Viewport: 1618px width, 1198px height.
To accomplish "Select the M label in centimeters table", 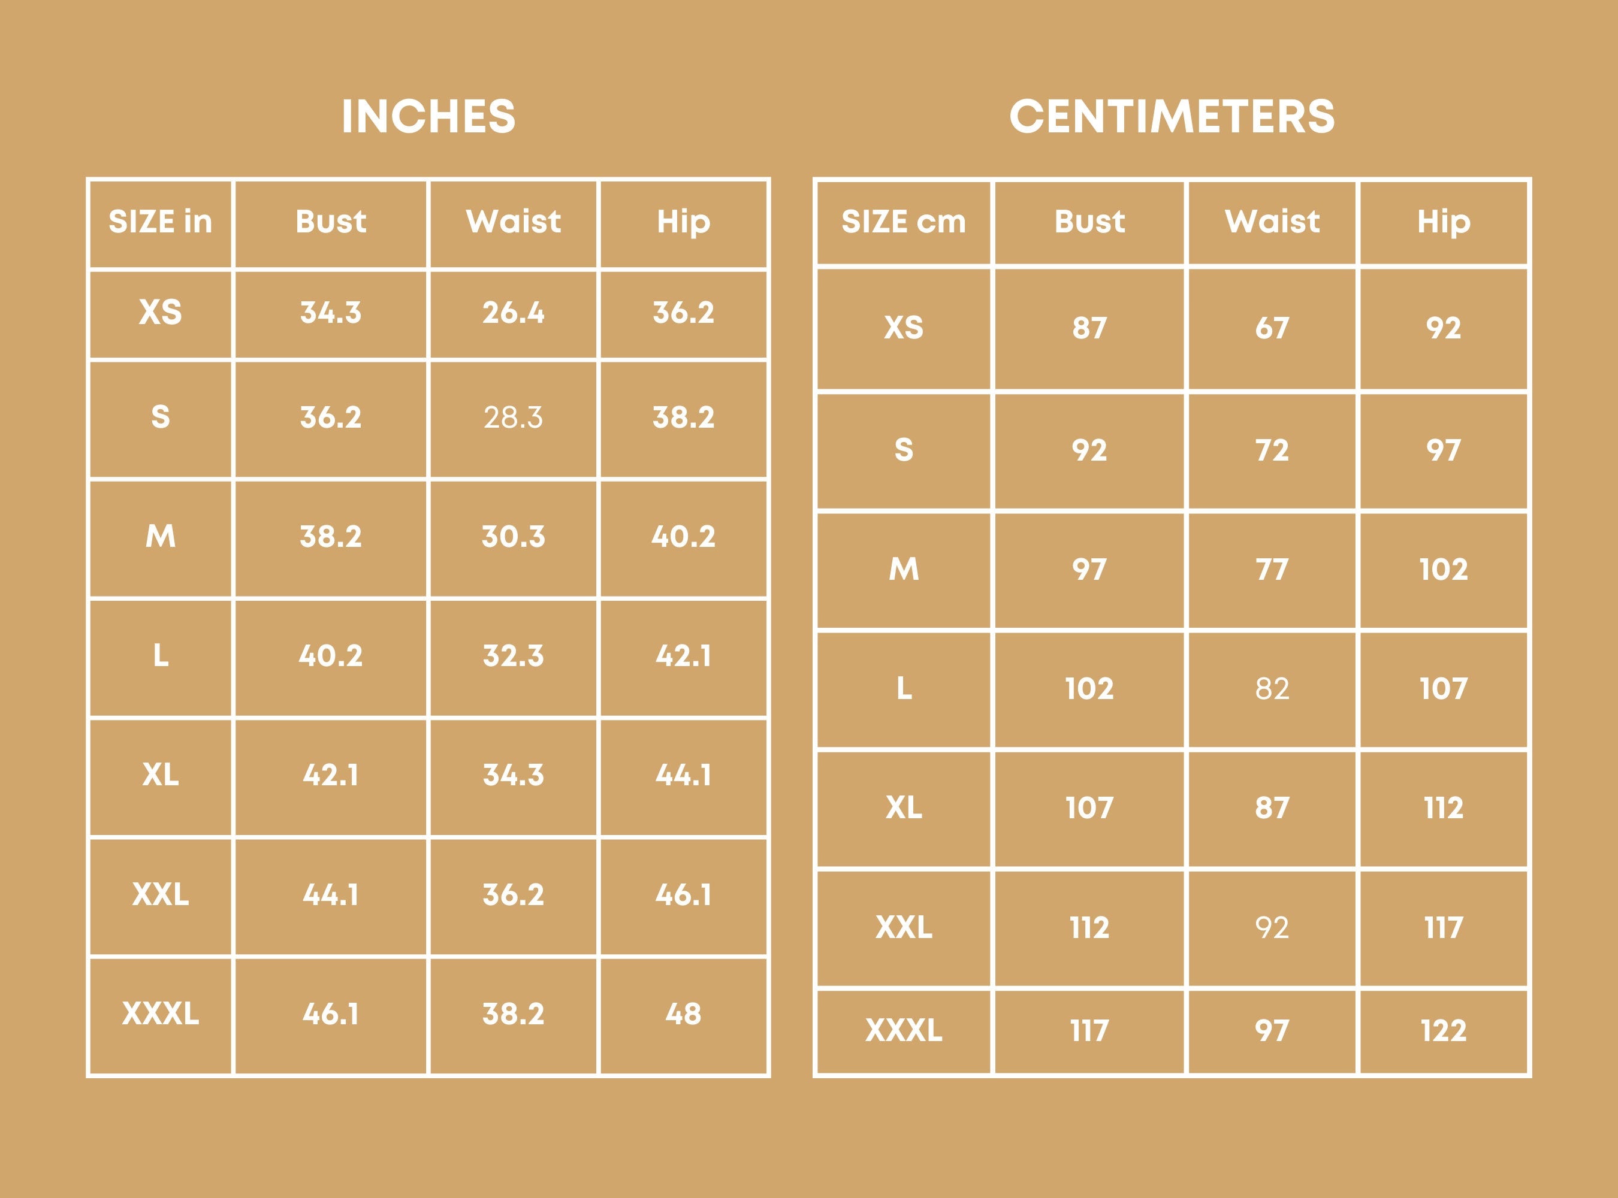I will [x=903, y=569].
